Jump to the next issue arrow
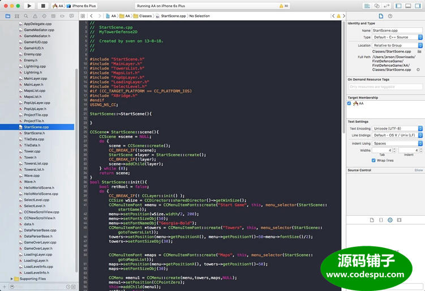 [344, 16]
